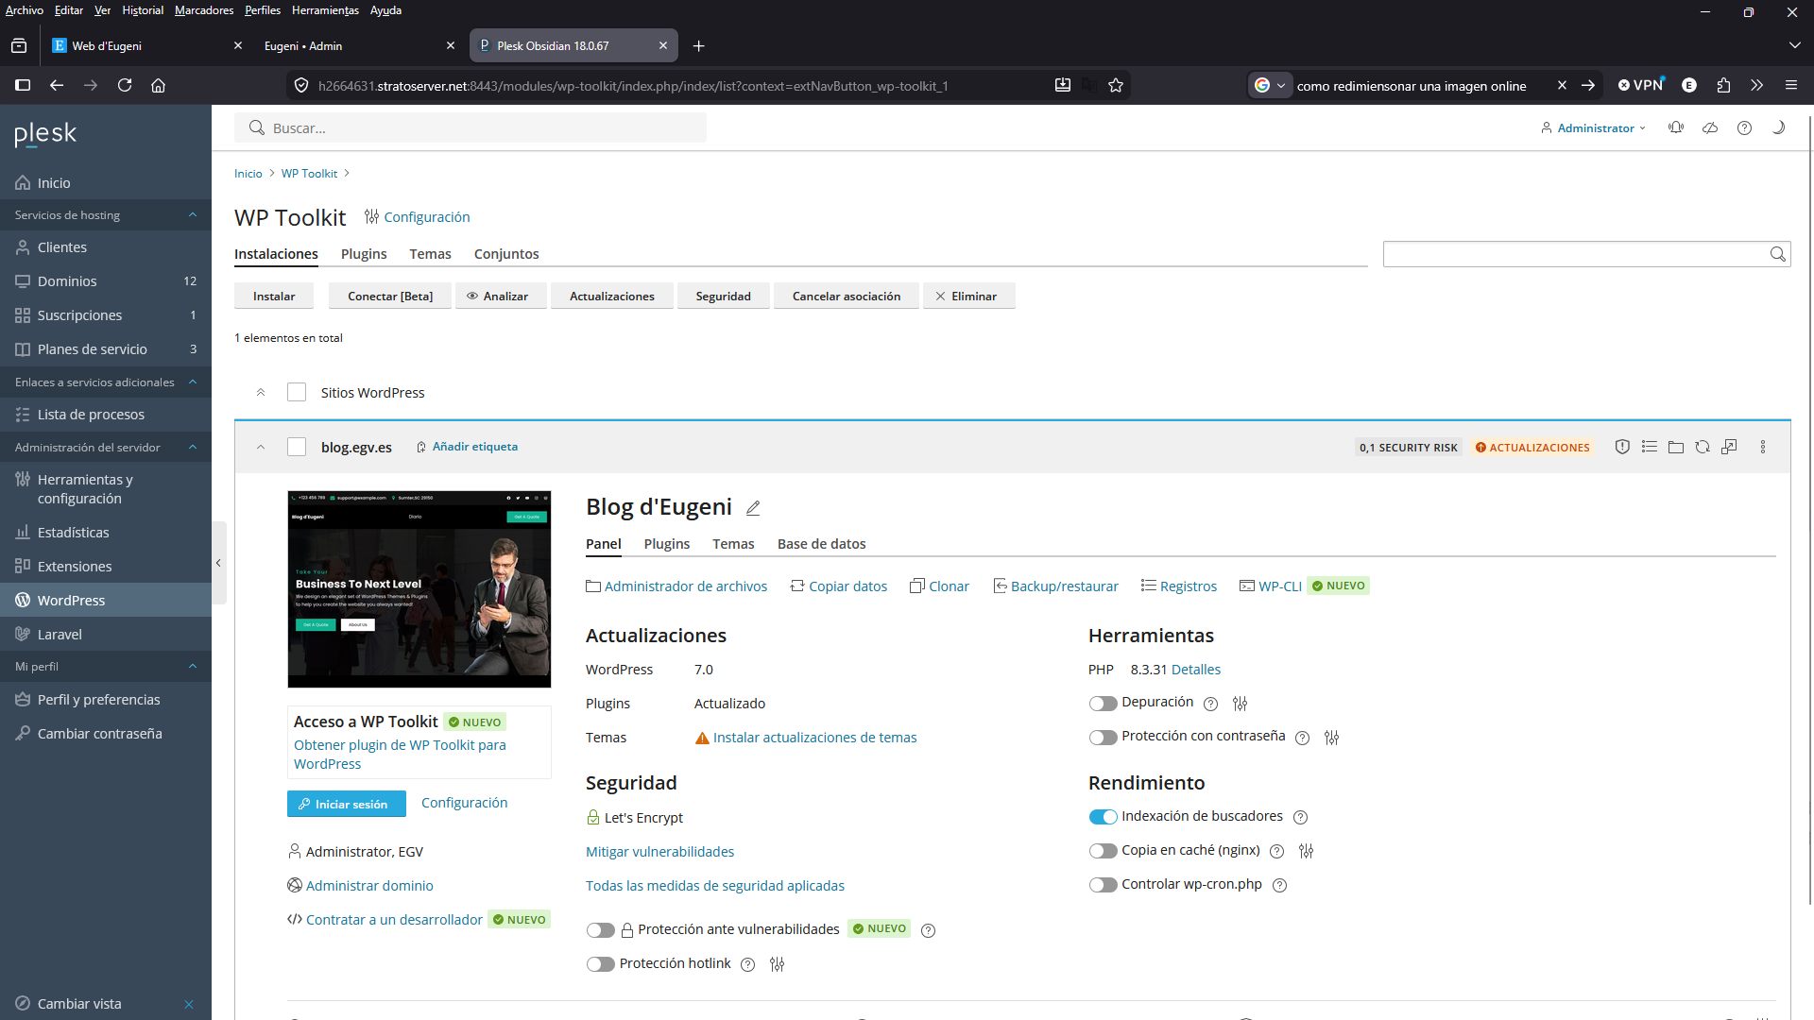Viewport: 1814px width, 1020px height.
Task: Edit the Blog d'Eugeni site name with pencil icon
Action: click(x=753, y=508)
